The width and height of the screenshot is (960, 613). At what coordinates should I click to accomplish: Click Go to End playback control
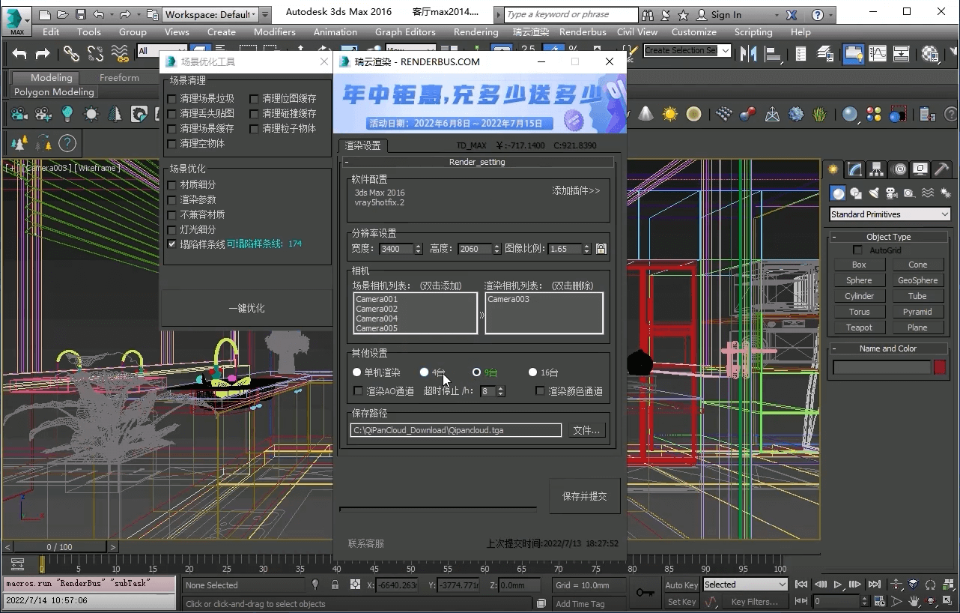(x=874, y=585)
